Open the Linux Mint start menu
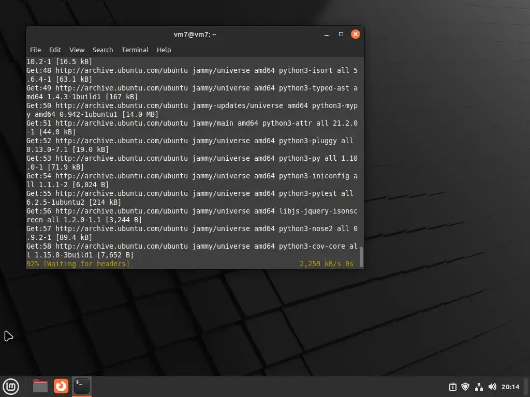 (x=11, y=387)
